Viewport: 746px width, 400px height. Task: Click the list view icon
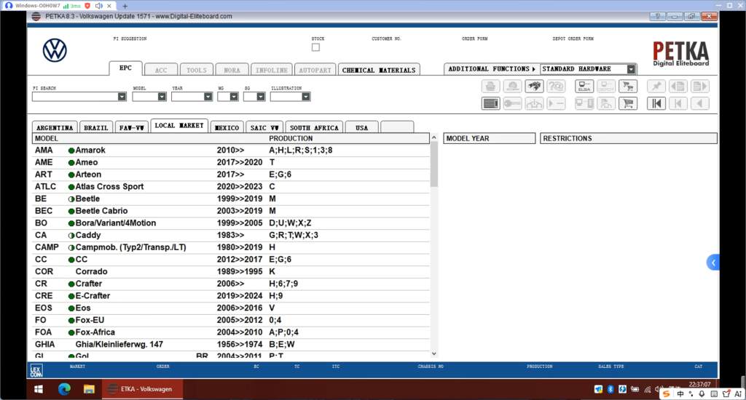click(x=490, y=103)
